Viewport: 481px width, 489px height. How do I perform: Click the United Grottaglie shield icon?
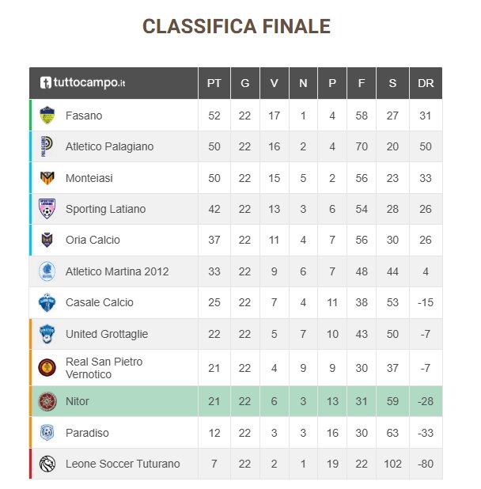(x=47, y=334)
